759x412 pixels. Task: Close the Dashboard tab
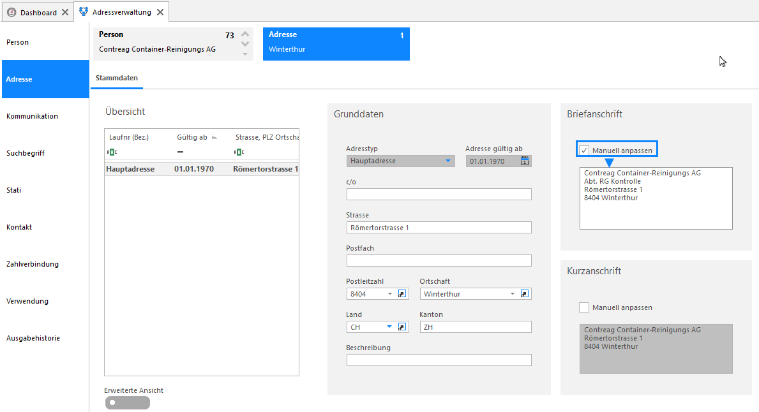click(65, 12)
